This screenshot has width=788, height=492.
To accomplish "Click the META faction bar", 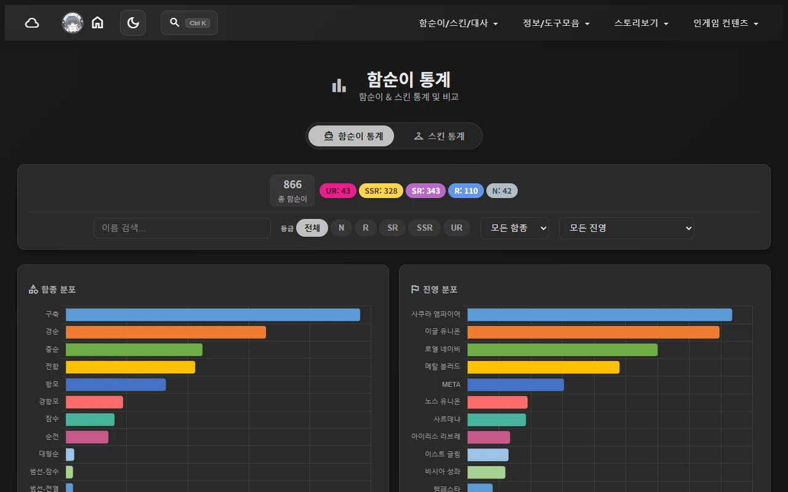I will [515, 385].
